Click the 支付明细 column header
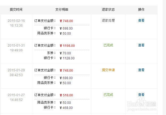 coord(62,9)
